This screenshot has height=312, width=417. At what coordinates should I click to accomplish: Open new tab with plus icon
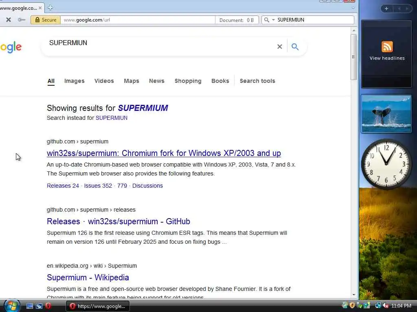[x=50, y=8]
